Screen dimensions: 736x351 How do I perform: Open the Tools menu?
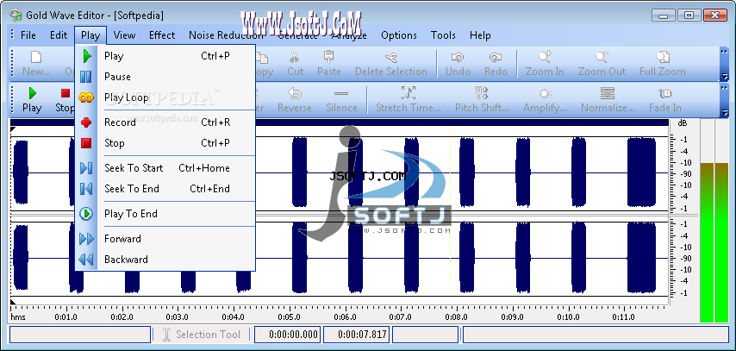click(x=443, y=35)
